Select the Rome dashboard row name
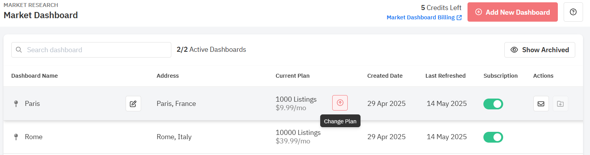The width and height of the screenshot is (590, 155). [x=34, y=137]
